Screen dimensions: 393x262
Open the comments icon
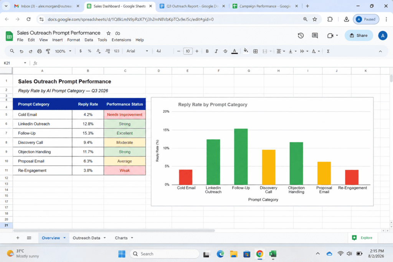[x=315, y=36]
